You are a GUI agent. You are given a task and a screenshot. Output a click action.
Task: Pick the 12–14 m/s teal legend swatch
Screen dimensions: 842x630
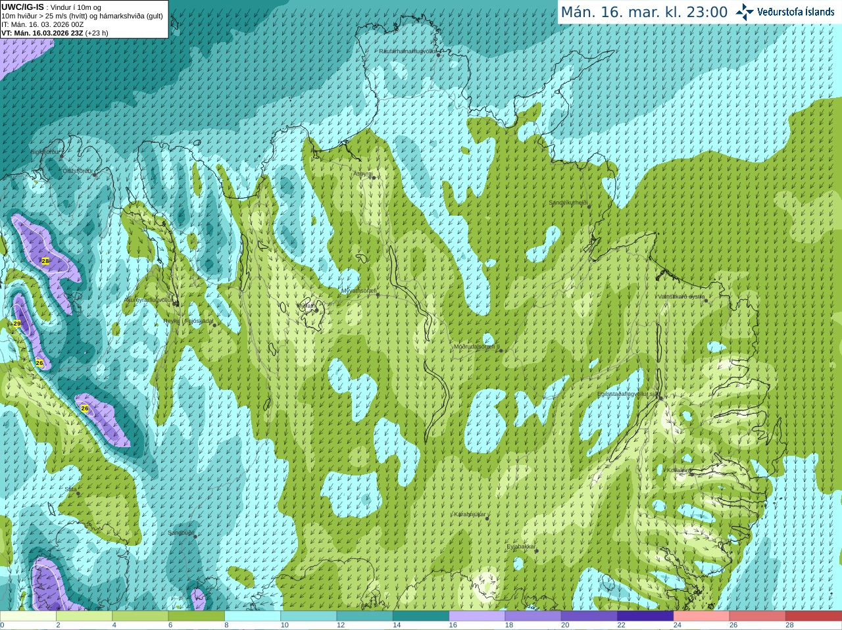pos(365,616)
